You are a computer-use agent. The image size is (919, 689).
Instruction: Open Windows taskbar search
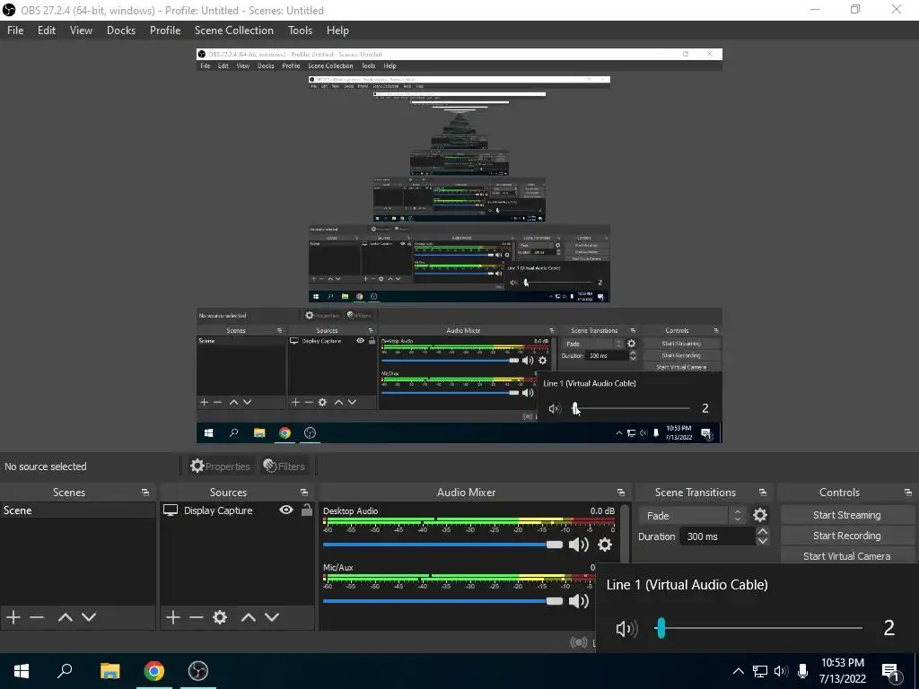click(65, 671)
